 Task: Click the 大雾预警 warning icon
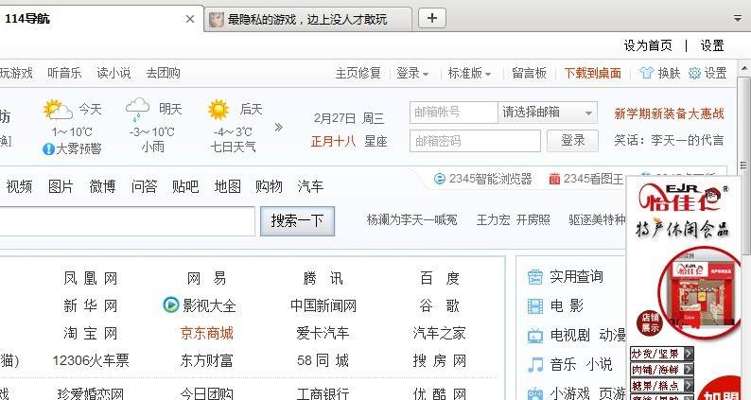(x=48, y=149)
